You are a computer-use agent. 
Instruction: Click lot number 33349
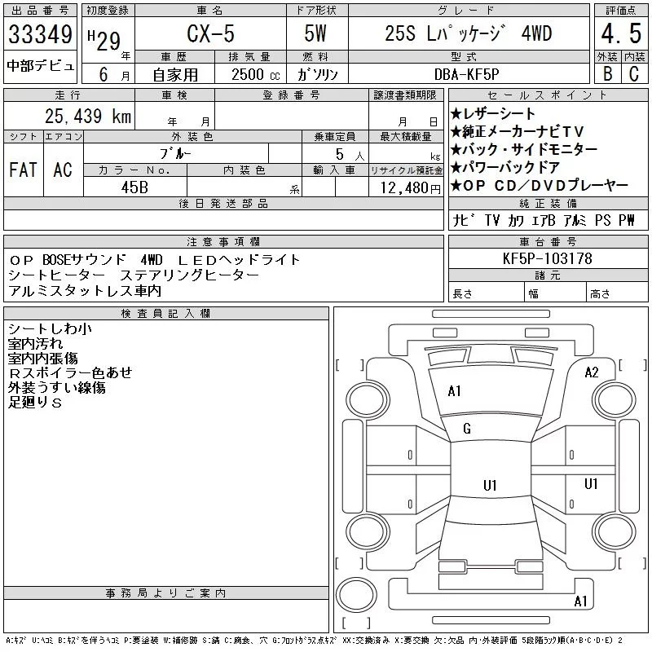(x=40, y=33)
